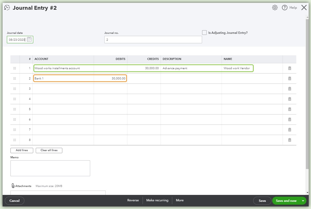Click the Add lines button
Viewport: 311px width, 209px height.
[22, 150]
